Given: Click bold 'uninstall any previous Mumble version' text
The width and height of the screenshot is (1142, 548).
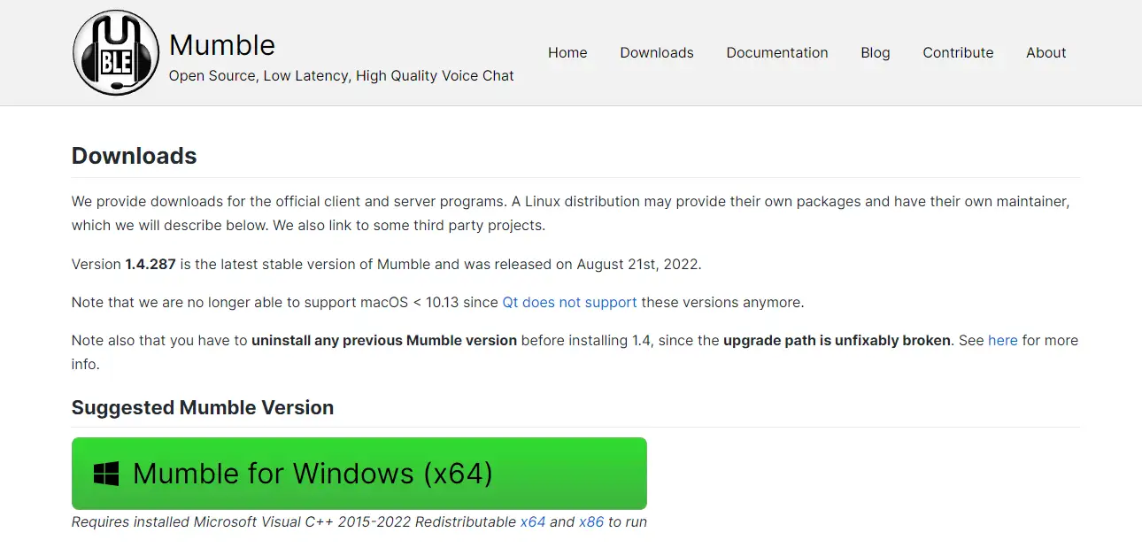Looking at the screenshot, I should click(384, 341).
